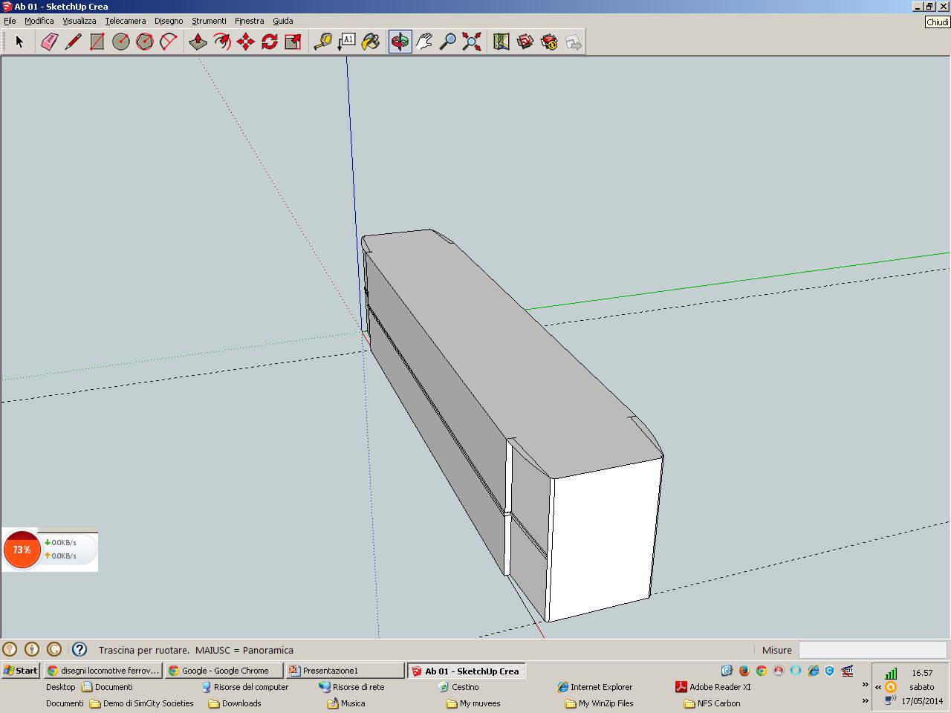
Task: Click the Firefox quick launch icon
Action: pyautogui.click(x=744, y=671)
